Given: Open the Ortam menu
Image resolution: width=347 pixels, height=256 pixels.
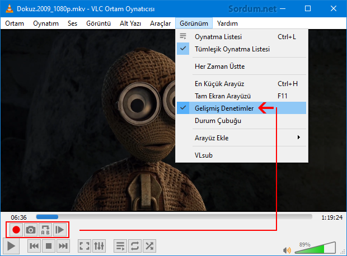Looking at the screenshot, I should pyautogui.click(x=15, y=23).
